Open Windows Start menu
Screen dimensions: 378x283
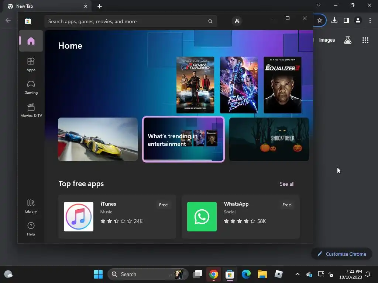coord(98,274)
